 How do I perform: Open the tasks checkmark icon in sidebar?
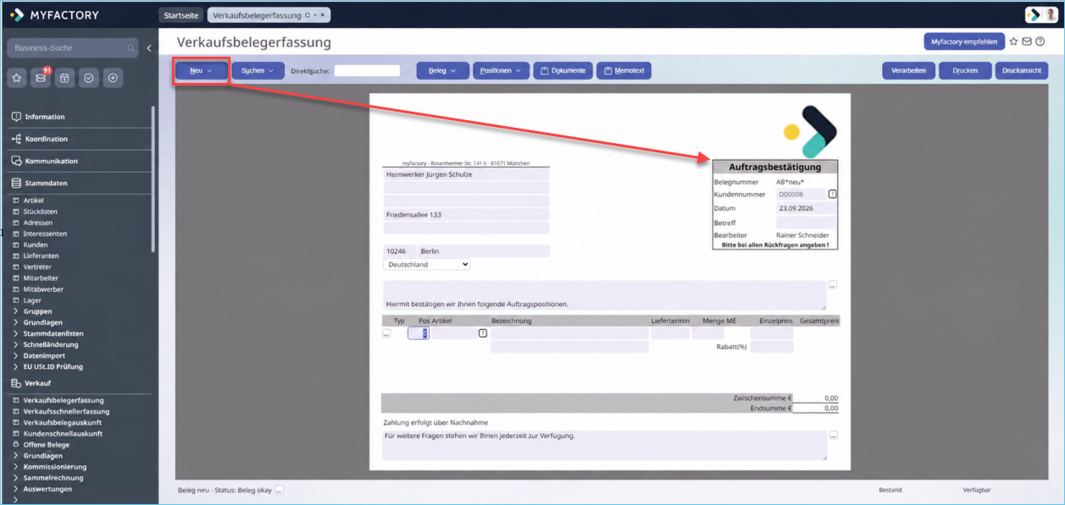coord(88,78)
